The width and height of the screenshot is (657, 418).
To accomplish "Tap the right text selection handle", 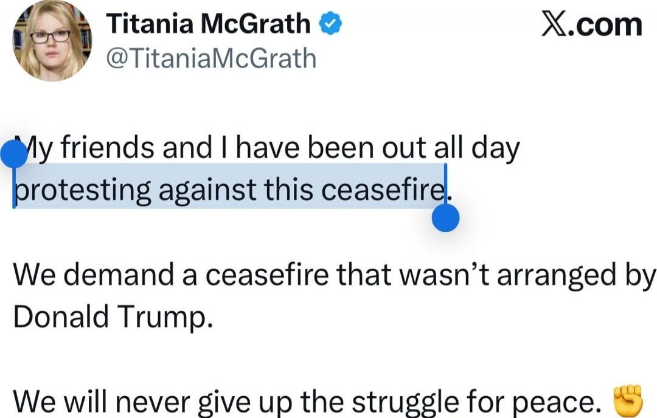I will click(445, 218).
